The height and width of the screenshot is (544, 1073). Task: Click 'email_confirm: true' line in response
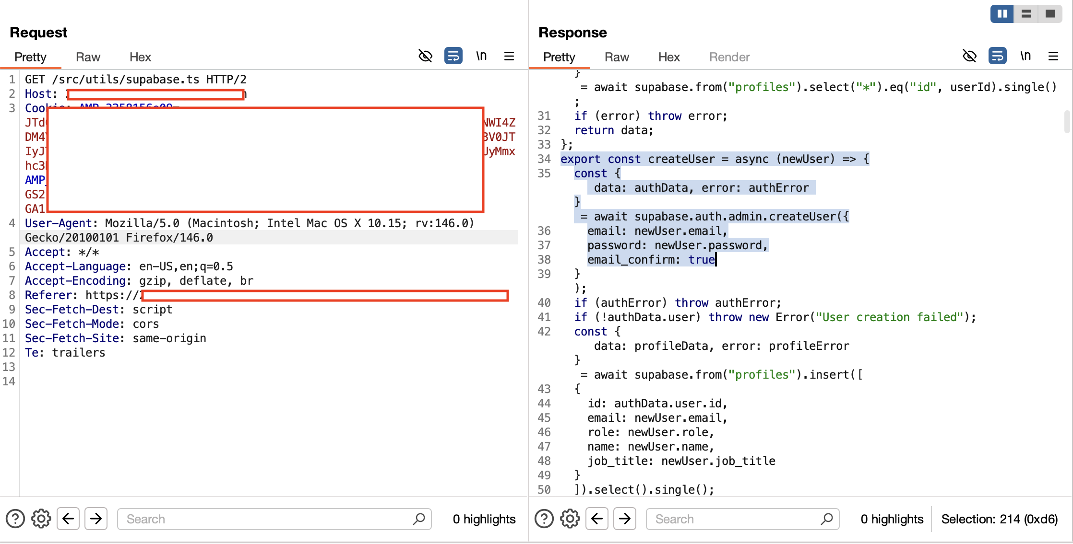(x=651, y=260)
